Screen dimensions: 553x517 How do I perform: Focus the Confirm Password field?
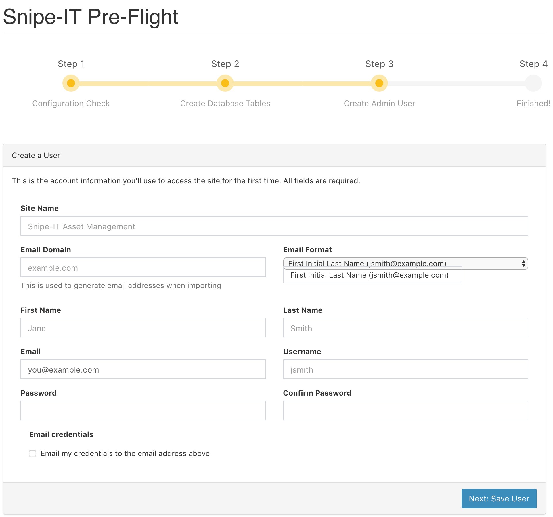click(x=405, y=411)
